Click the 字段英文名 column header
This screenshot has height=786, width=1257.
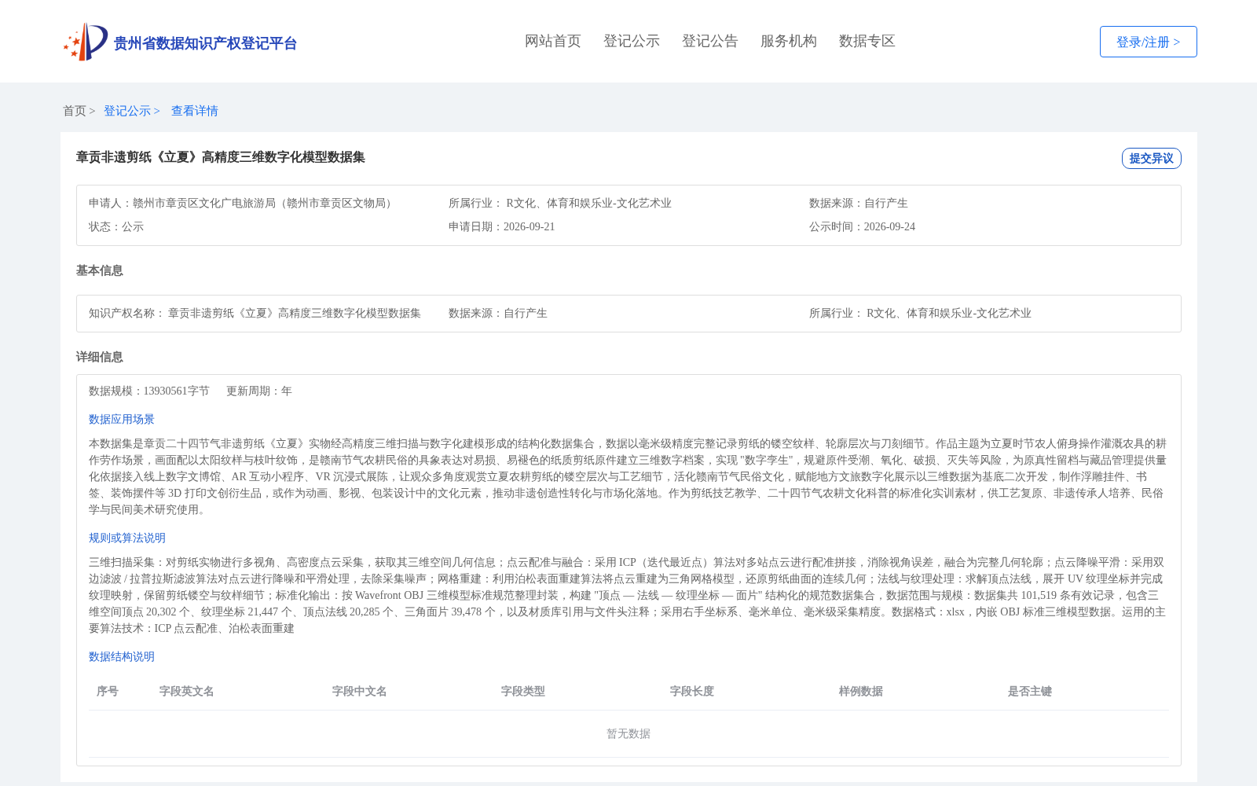coord(187,691)
